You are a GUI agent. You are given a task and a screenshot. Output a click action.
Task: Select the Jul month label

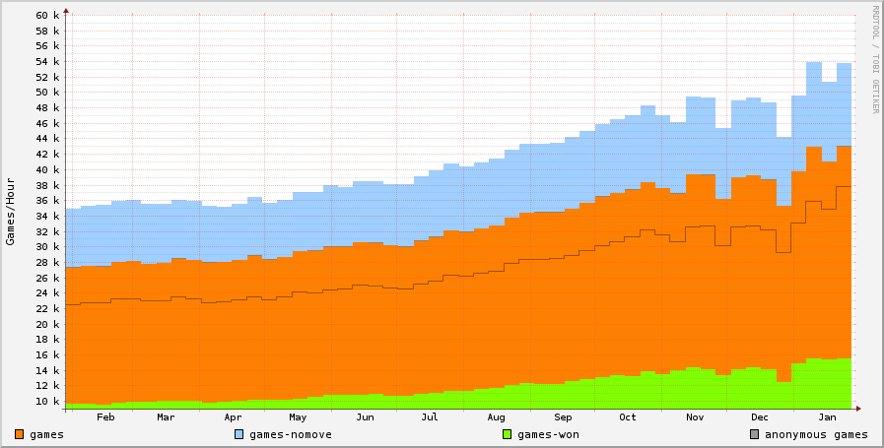coord(429,417)
